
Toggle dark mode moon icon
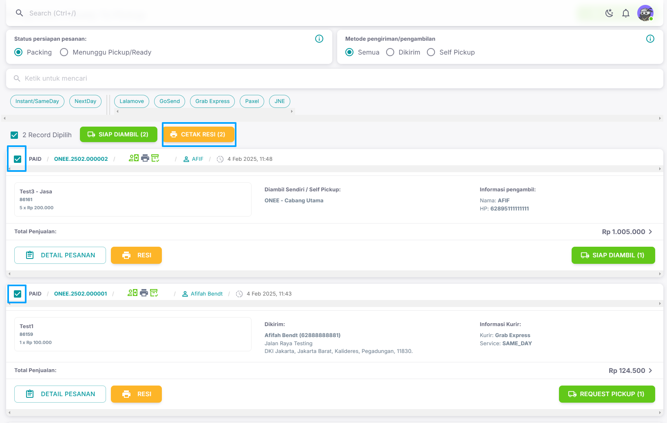point(609,13)
